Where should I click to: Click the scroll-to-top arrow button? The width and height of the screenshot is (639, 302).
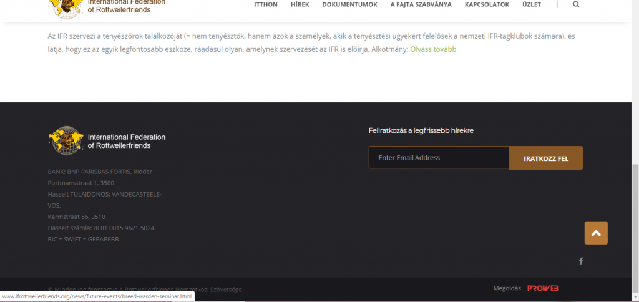596,233
